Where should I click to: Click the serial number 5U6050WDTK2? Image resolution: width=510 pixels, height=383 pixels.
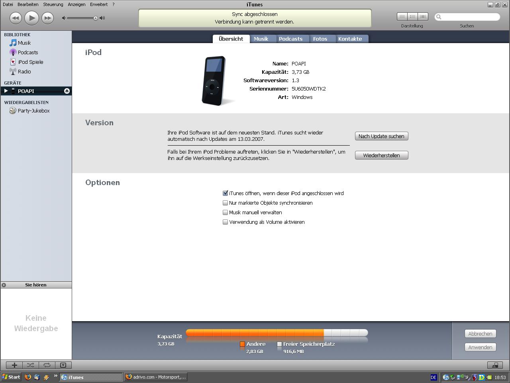click(x=308, y=89)
